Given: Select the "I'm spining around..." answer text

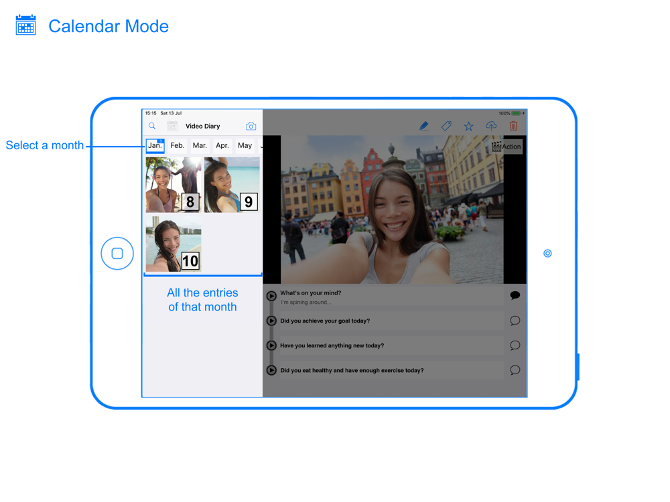Looking at the screenshot, I should point(306,303).
